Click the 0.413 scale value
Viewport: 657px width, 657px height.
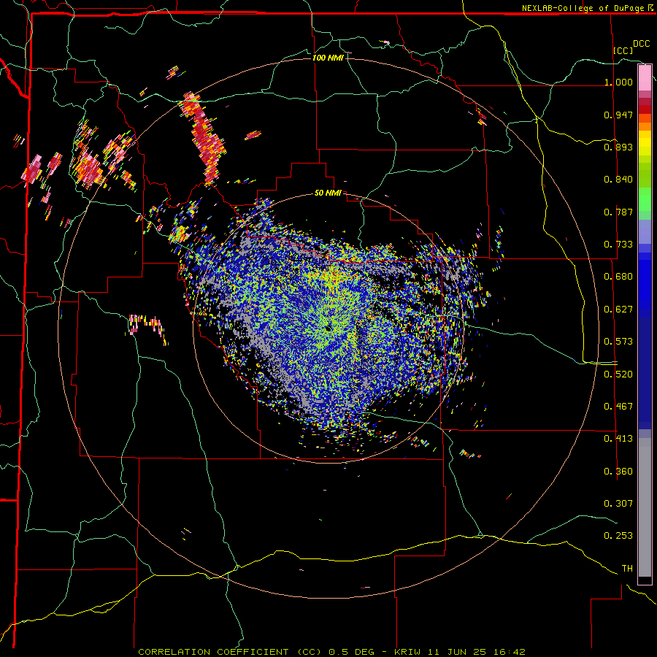[618, 439]
